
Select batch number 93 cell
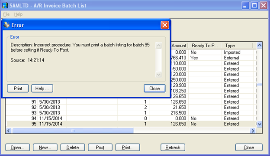(x=22, y=113)
